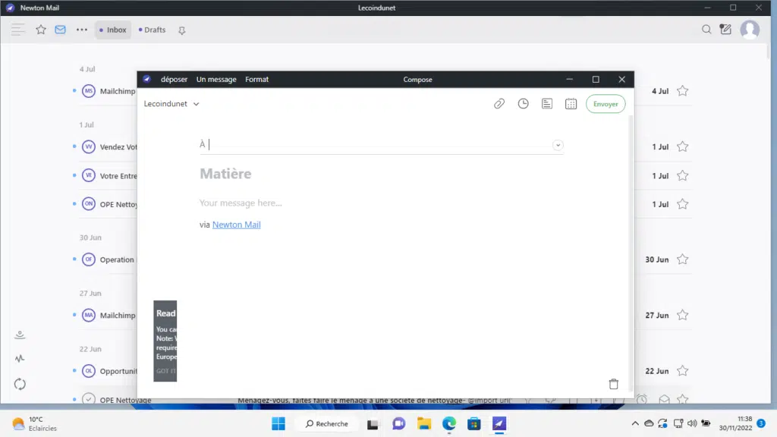Click the Matière subject field
777x437 pixels.
(x=382, y=174)
